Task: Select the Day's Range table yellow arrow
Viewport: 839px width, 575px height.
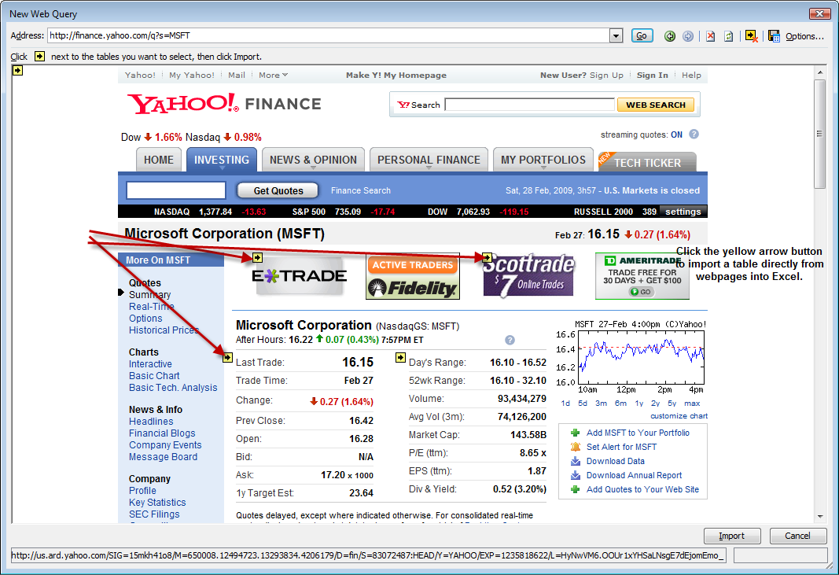Action: (400, 357)
